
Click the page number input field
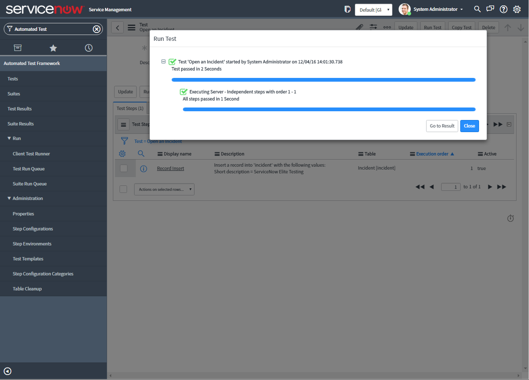[x=451, y=187]
